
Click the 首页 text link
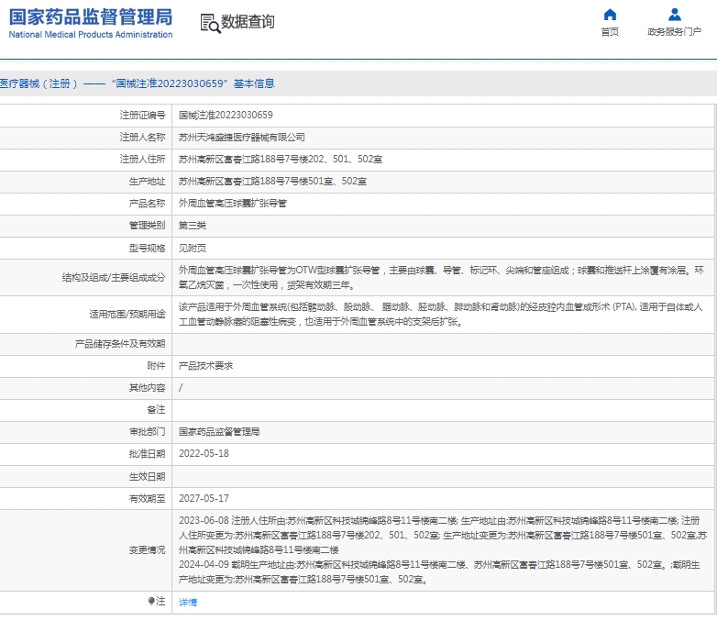pos(610,31)
